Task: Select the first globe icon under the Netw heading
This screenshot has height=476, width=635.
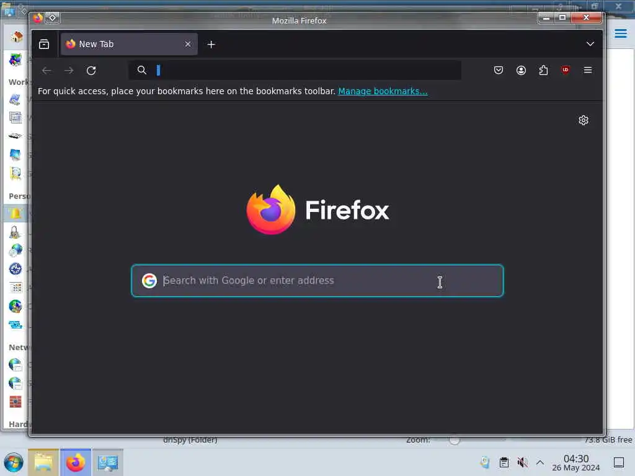Action: coord(16,364)
